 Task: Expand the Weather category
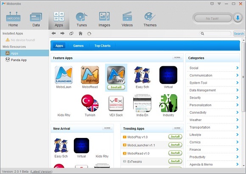click(x=213, y=120)
